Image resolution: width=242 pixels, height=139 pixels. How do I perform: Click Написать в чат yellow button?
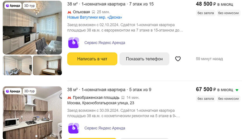92,59
